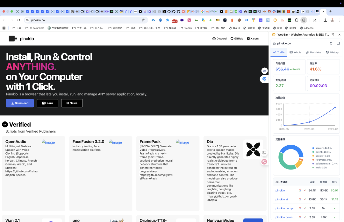The image size is (344, 222).
Task: Open the X.com link in site header
Action: click(253, 38)
